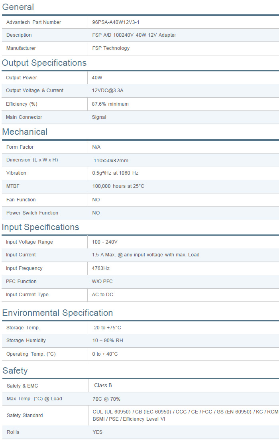This screenshot has height=441, width=279.
Task: Click the General section heading
Action: point(18,7)
